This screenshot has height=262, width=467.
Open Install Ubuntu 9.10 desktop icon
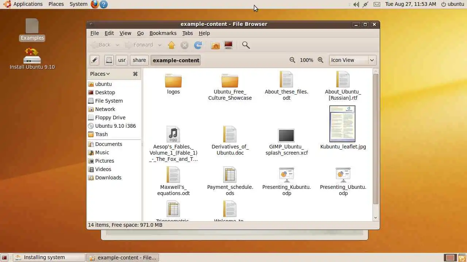(32, 59)
